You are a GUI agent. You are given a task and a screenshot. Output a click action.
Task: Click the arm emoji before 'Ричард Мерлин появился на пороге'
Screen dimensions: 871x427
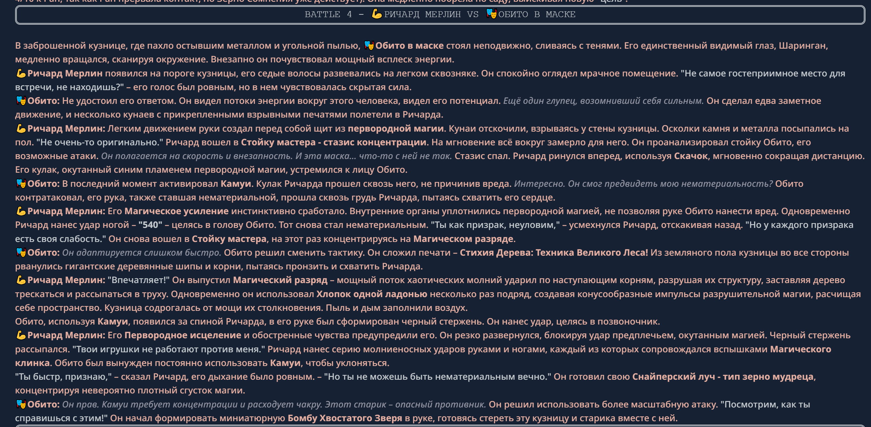21,73
